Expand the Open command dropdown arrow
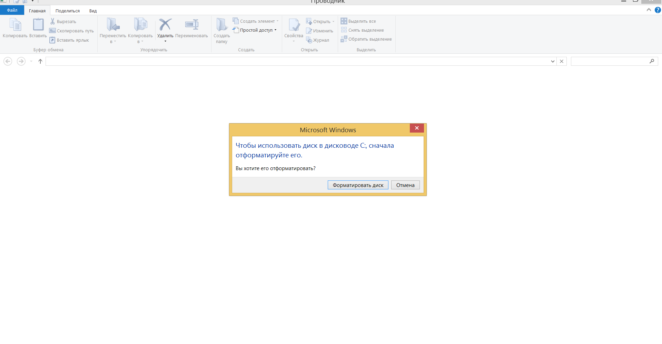 (333, 21)
